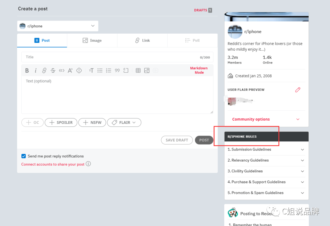This screenshot has height=226, width=330.
Task: Open the FLAIR dropdown
Action: click(124, 122)
